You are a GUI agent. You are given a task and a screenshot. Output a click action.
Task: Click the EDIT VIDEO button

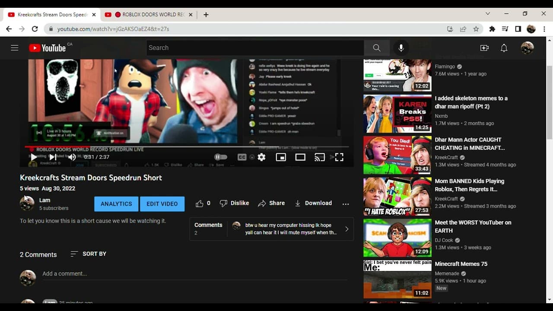162,204
